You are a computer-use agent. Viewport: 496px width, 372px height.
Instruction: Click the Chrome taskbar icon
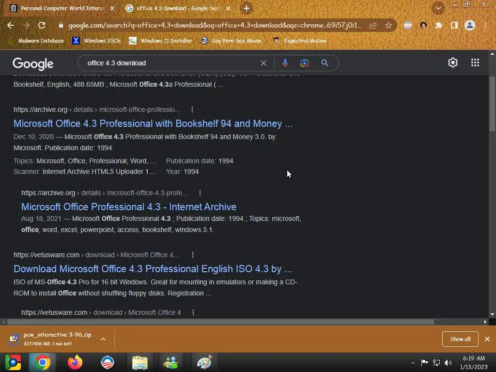pyautogui.click(x=43, y=362)
